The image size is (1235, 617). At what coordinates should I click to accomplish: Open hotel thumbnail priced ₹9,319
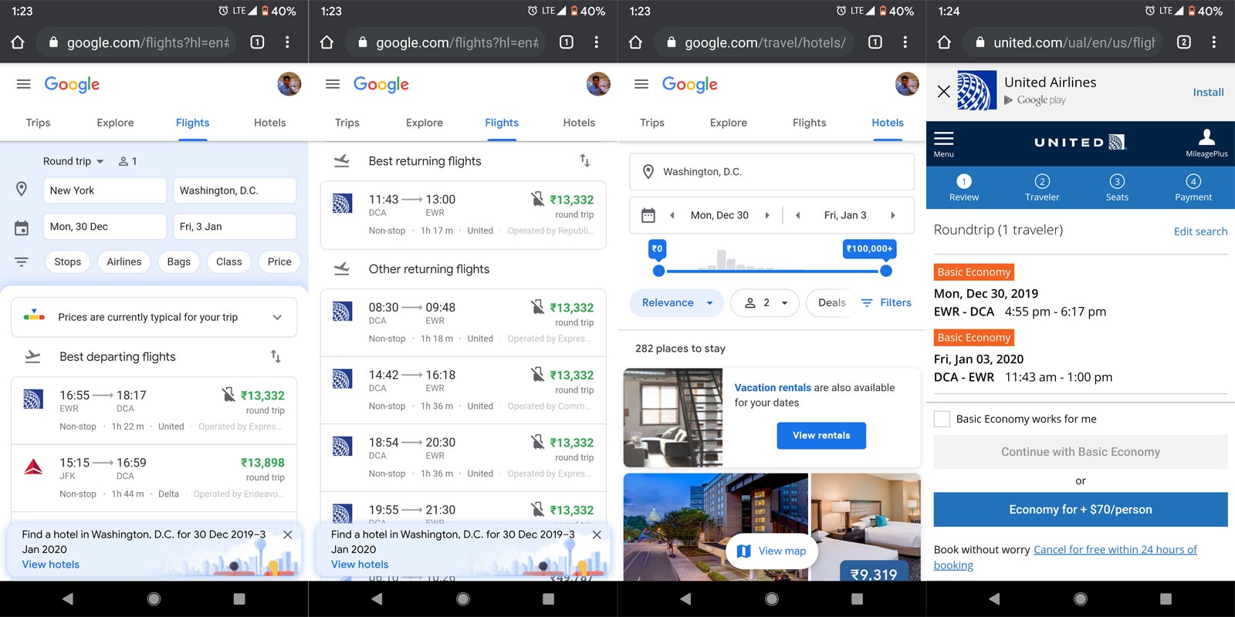pos(866,527)
